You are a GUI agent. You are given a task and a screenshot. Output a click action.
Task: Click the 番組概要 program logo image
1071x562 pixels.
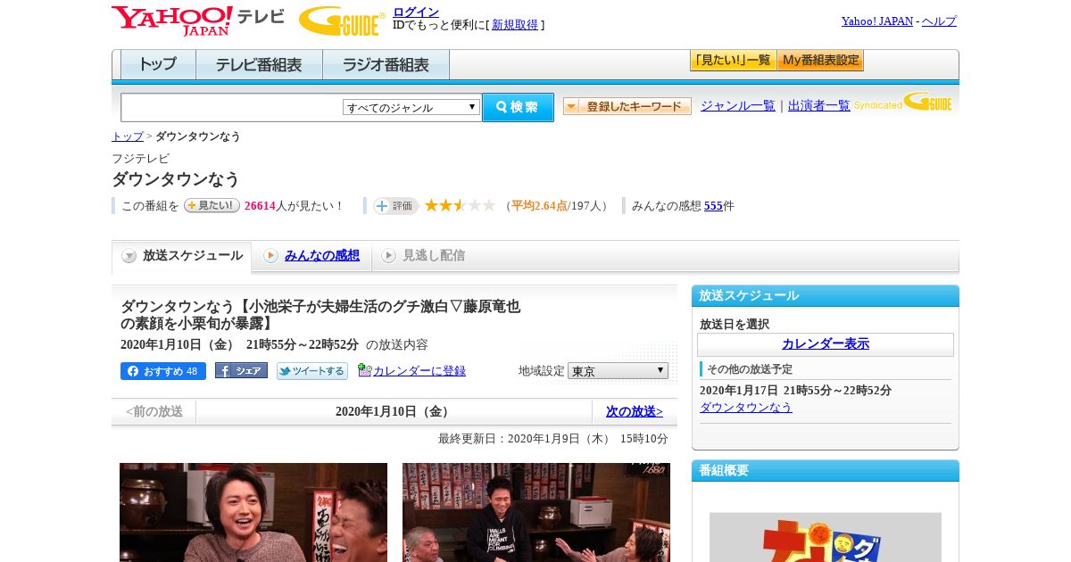[826, 537]
